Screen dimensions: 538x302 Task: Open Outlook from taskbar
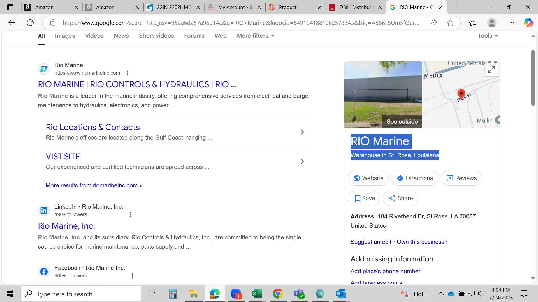[341, 294]
